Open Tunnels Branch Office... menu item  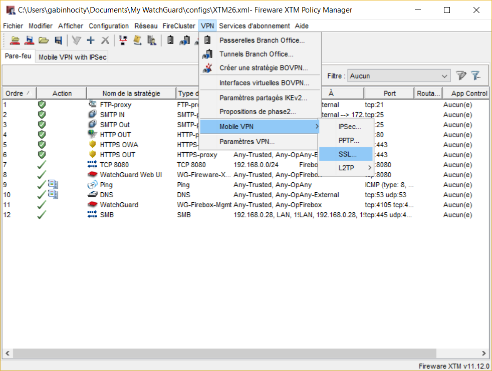click(x=260, y=54)
